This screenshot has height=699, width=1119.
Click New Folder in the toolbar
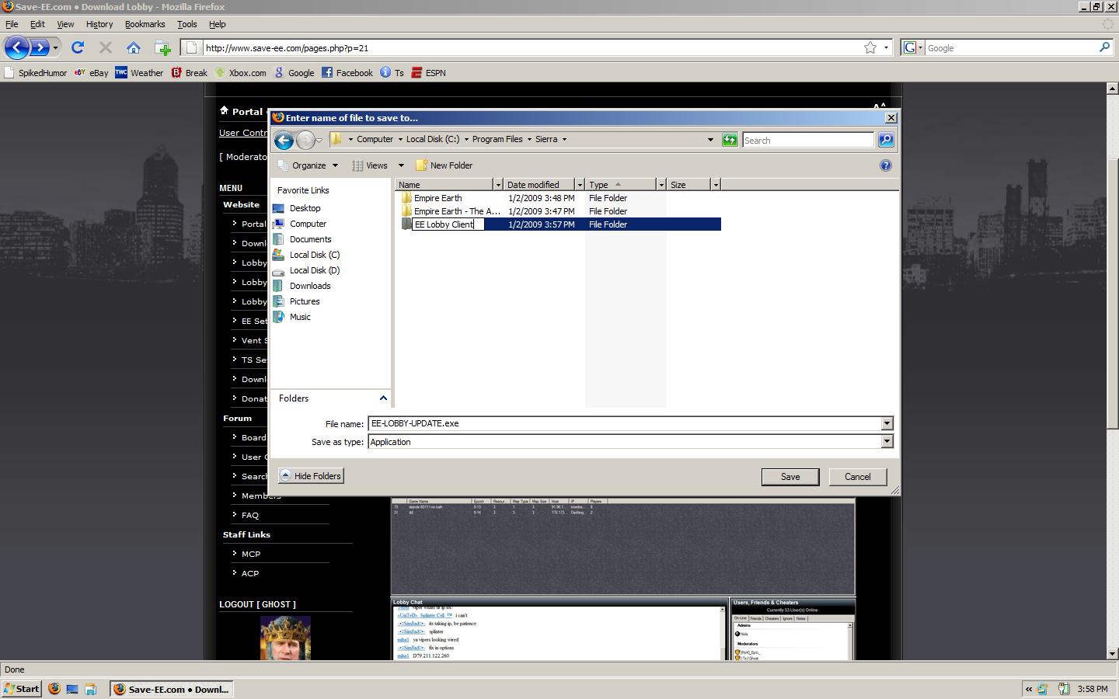(444, 165)
